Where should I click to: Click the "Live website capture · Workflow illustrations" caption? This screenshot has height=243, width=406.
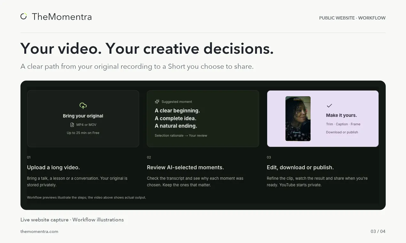point(72,220)
